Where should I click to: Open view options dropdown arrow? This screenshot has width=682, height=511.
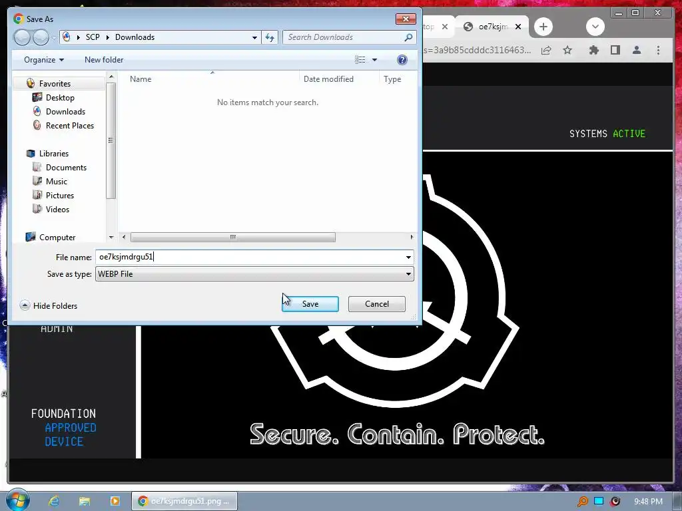point(374,60)
